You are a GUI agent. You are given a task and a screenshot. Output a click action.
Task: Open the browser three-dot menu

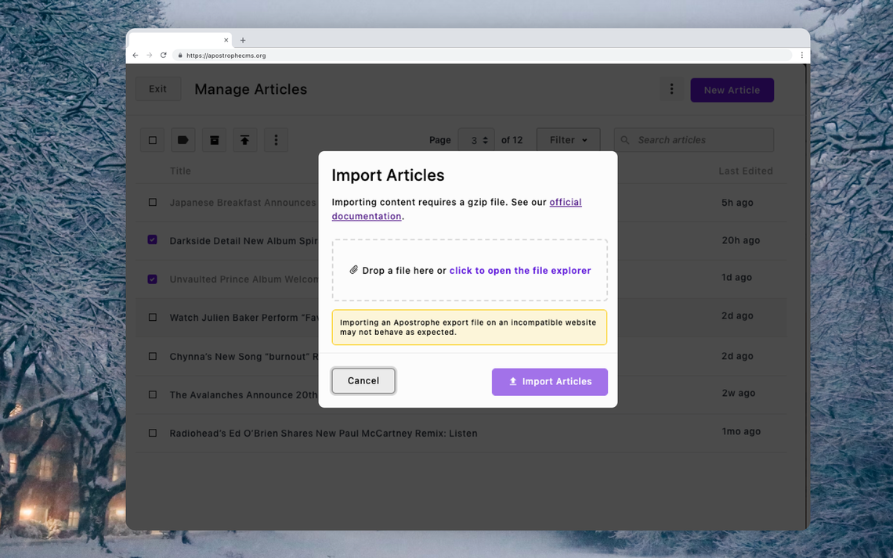click(802, 56)
